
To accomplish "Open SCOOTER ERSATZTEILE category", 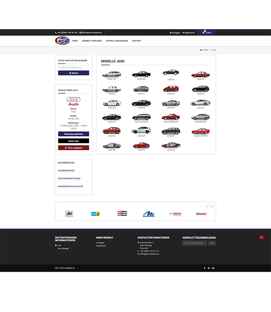I will click(x=69, y=178).
